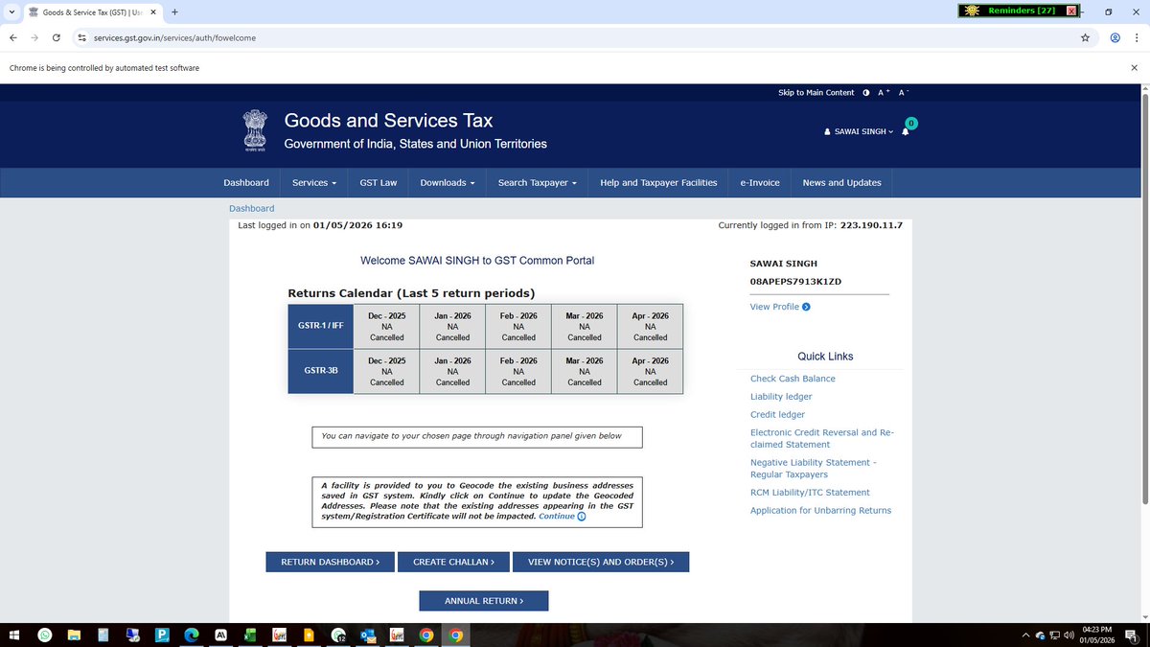
Task: Open WhatsApp from the taskbar
Action: click(x=45, y=635)
